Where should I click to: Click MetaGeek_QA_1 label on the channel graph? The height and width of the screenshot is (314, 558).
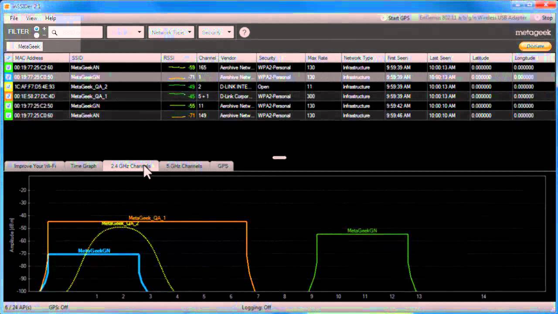point(147,218)
